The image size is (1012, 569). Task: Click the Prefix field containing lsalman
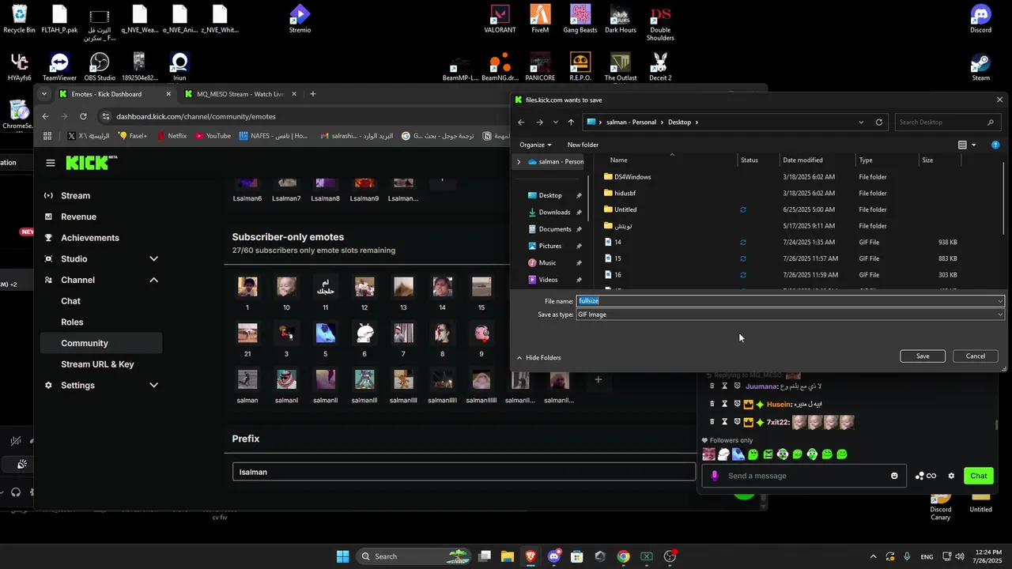[464, 472]
